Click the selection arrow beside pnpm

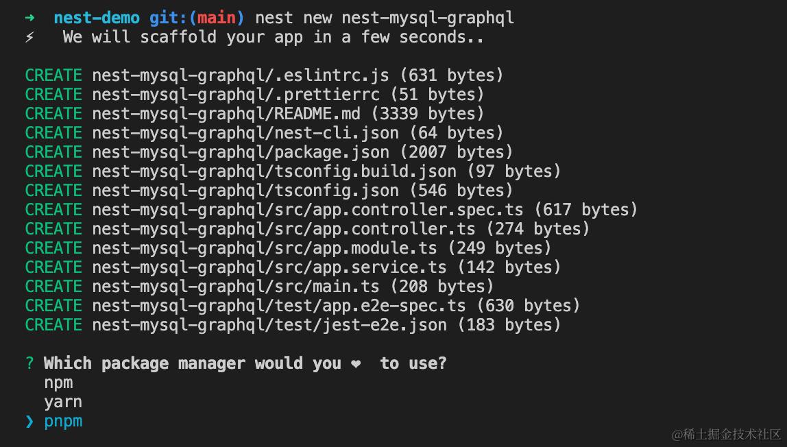tap(29, 421)
